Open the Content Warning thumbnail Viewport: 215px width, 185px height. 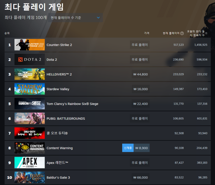click(30, 148)
